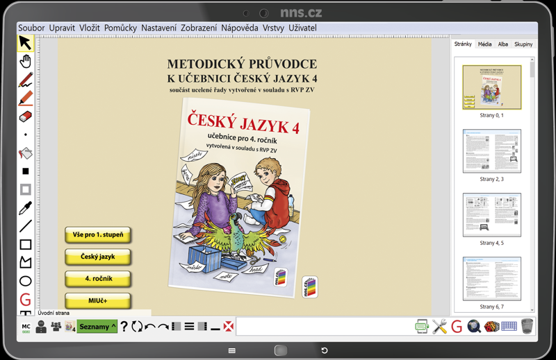Expand the green Seznamy list button
The image size is (556, 360).
pos(97,327)
